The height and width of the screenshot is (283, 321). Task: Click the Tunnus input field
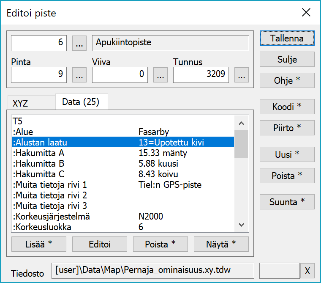pyautogui.click(x=202, y=75)
